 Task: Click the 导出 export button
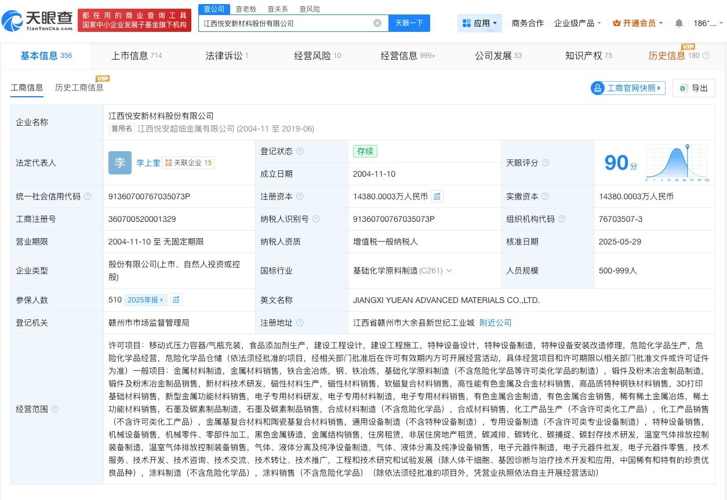pos(694,88)
